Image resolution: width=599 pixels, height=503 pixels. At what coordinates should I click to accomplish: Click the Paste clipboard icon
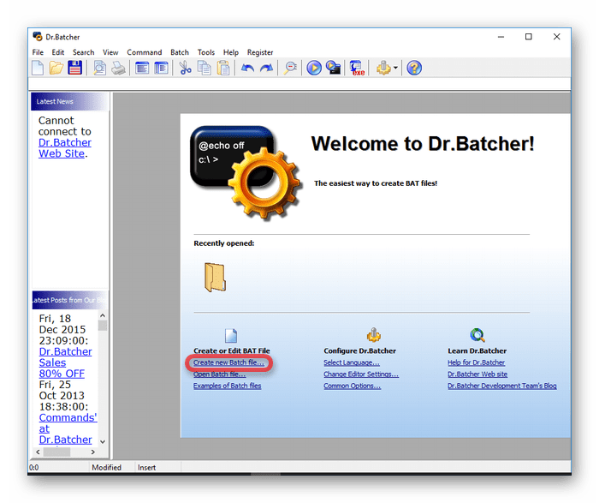click(x=223, y=68)
